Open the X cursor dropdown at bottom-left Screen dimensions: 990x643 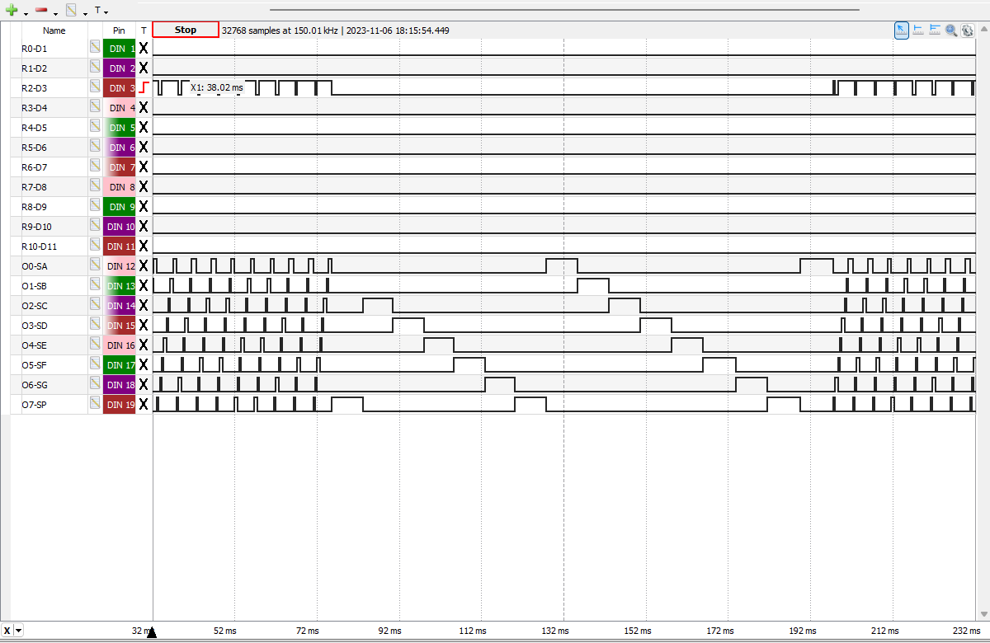click(19, 631)
